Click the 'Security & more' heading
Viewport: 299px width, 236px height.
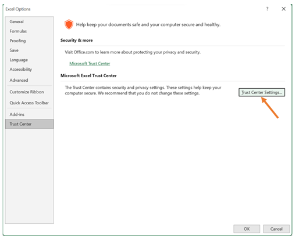[77, 41]
